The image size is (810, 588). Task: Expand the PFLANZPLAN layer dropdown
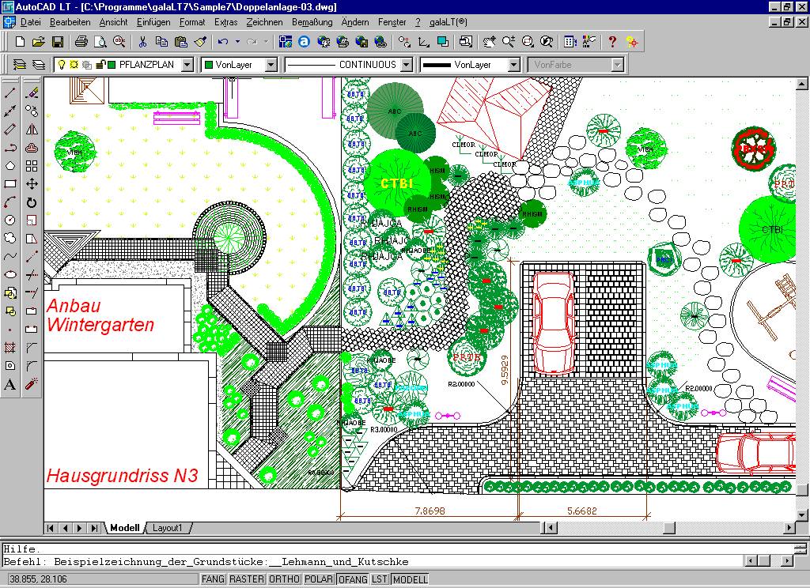(x=187, y=65)
